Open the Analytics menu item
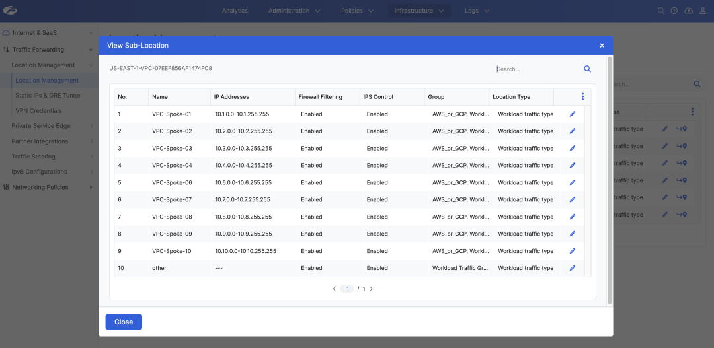 (235, 11)
